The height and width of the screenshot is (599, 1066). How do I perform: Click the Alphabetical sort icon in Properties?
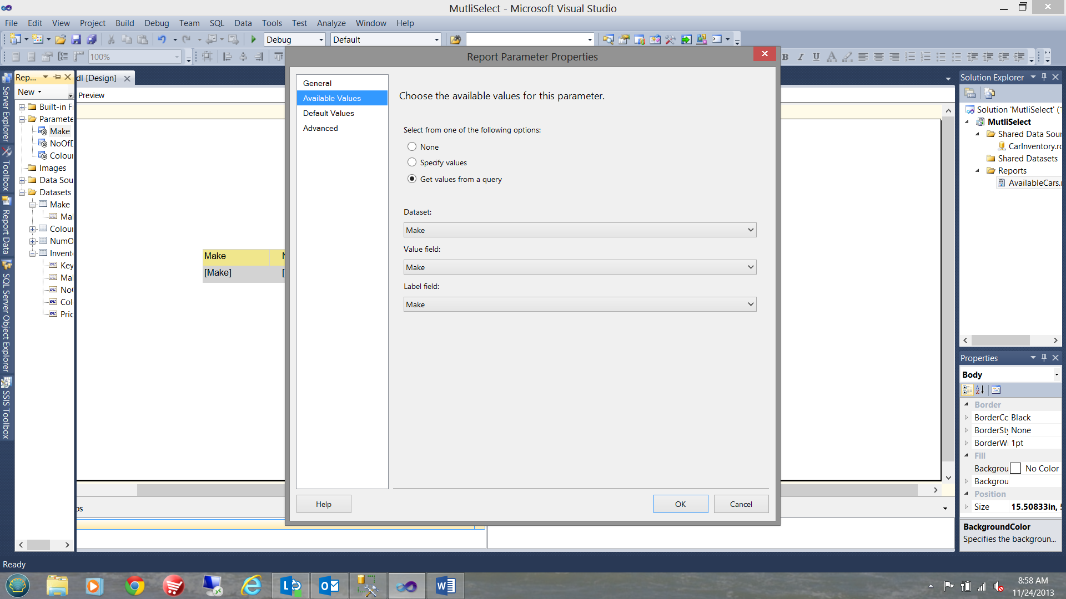pyautogui.click(x=980, y=390)
